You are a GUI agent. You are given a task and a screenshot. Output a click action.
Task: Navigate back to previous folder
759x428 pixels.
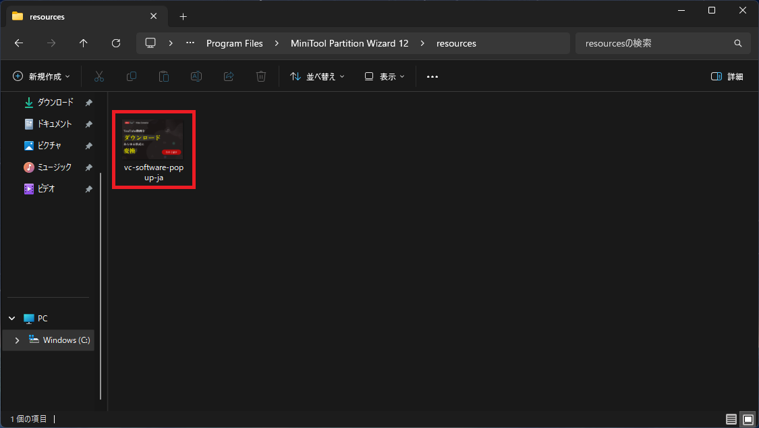[19, 43]
